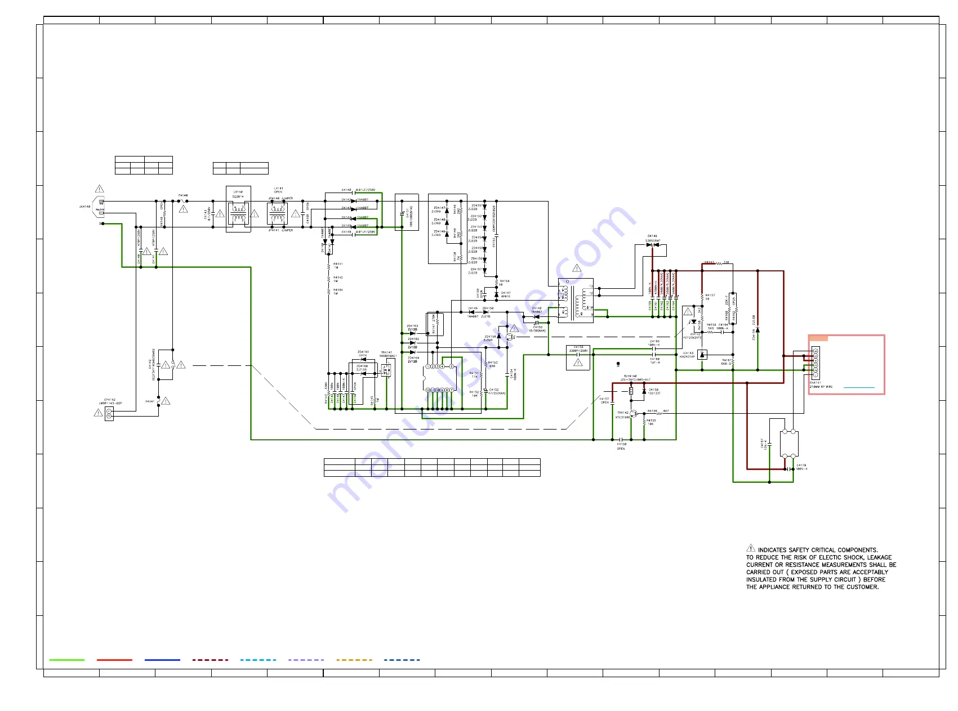Click the warning triangle in the safety note
The image size is (958, 711).
point(751,548)
